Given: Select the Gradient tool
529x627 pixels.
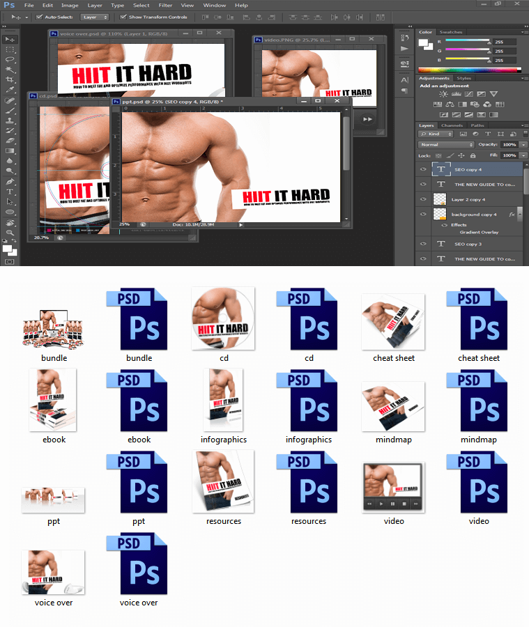Looking at the screenshot, I should click(10, 150).
